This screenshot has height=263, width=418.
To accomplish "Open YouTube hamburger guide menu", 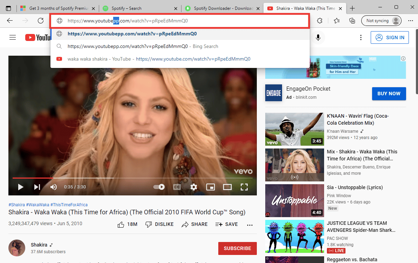I will click(x=13, y=37).
